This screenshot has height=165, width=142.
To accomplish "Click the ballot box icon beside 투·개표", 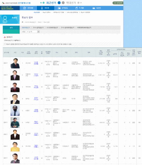I will [x=77, y=8].
